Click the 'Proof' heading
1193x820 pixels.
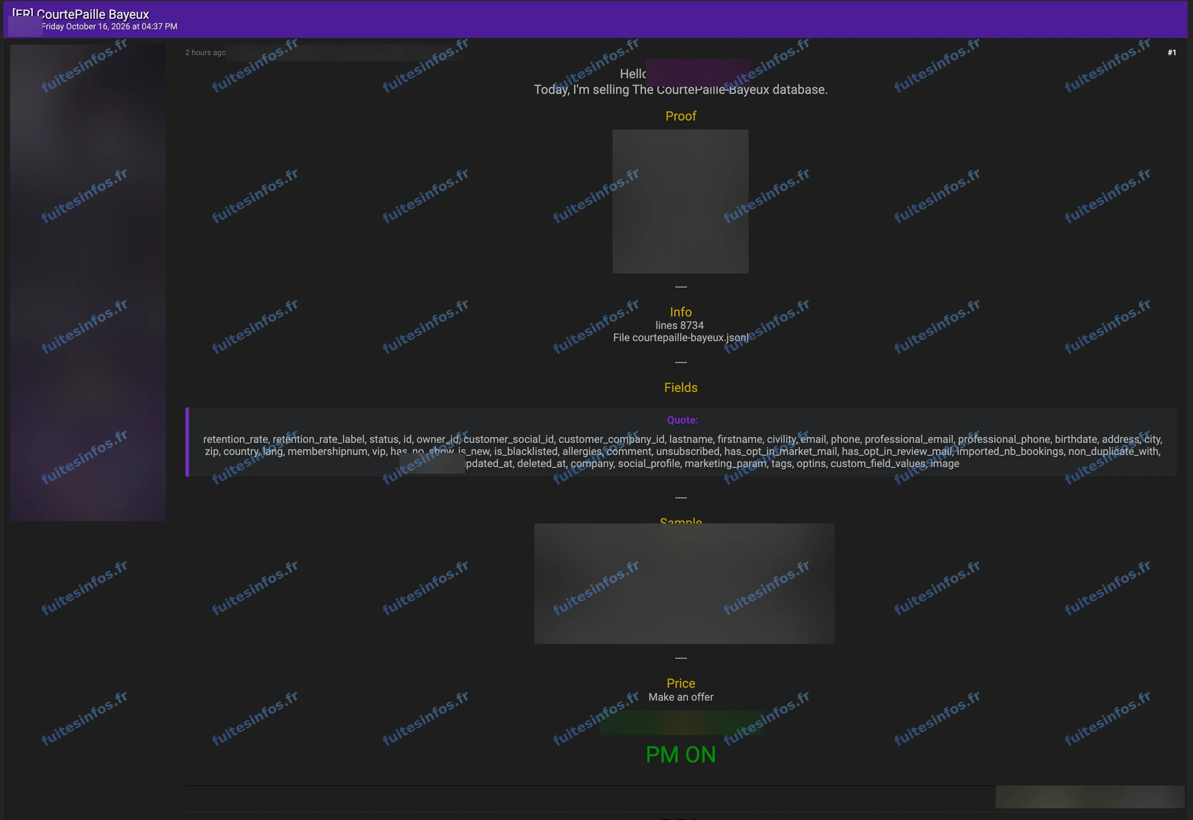pyautogui.click(x=681, y=116)
